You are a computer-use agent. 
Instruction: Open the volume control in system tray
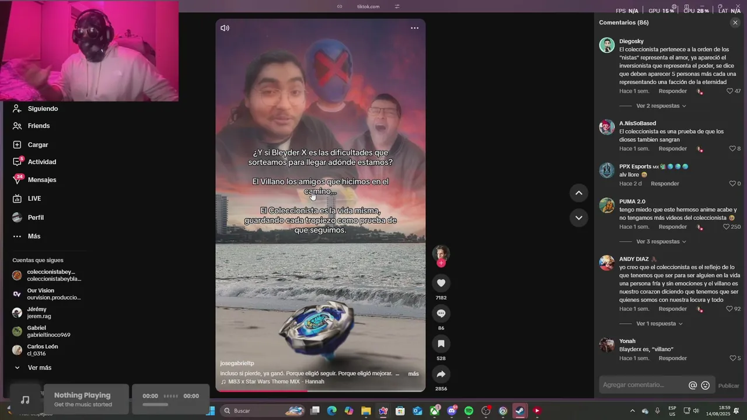[696, 411]
